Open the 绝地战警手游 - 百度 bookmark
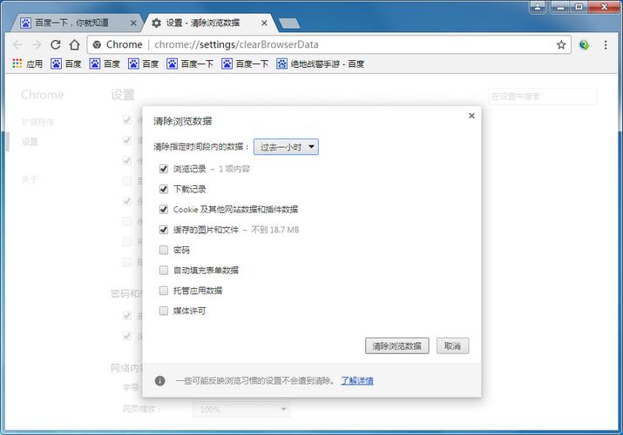Viewport: 623px width, 435px height. [321, 64]
